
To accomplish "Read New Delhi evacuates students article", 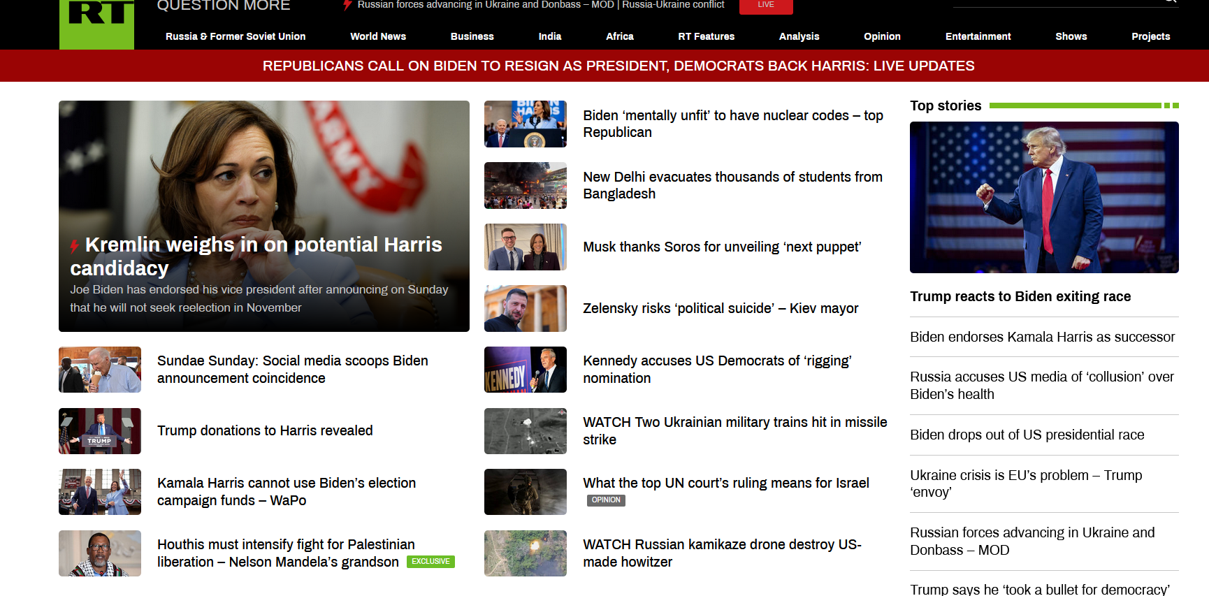I will pyautogui.click(x=733, y=185).
